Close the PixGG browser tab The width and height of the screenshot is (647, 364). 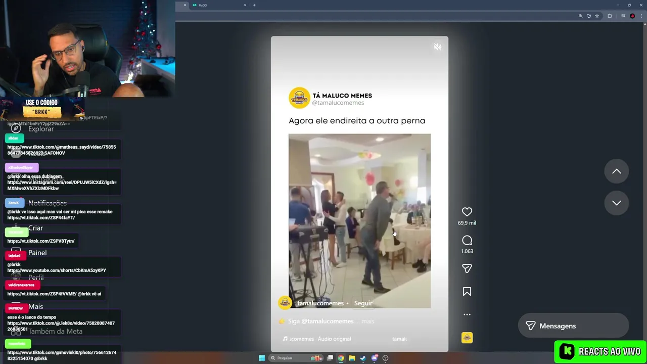click(x=245, y=5)
